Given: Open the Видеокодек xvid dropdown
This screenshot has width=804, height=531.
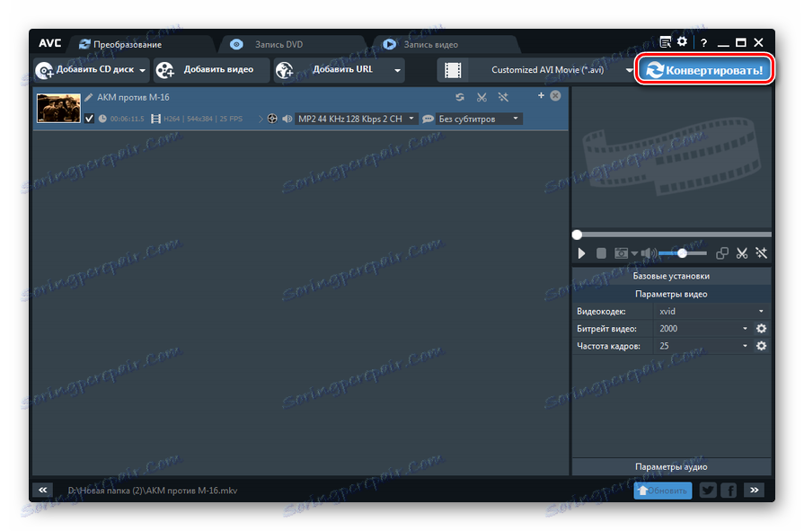Looking at the screenshot, I should click(711, 312).
